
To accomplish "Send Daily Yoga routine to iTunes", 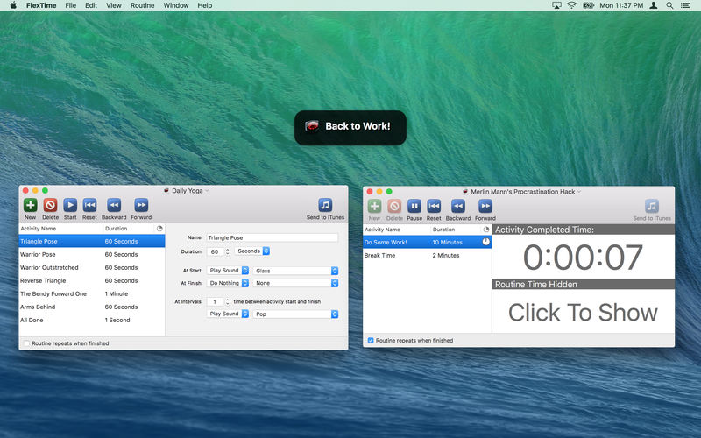I will (325, 206).
